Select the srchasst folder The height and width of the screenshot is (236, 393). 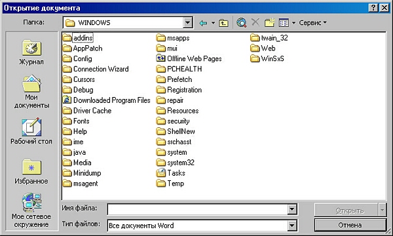coord(174,142)
